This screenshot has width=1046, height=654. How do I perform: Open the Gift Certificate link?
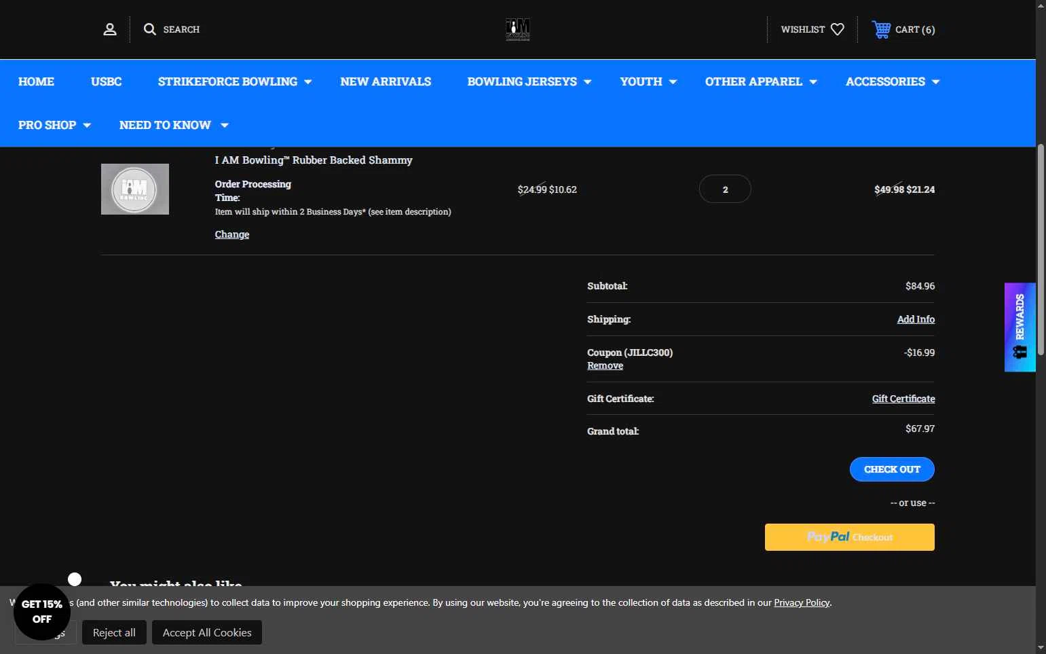(x=903, y=399)
